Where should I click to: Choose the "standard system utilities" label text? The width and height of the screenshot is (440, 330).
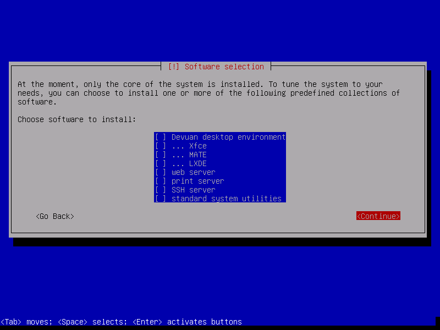[226, 199]
